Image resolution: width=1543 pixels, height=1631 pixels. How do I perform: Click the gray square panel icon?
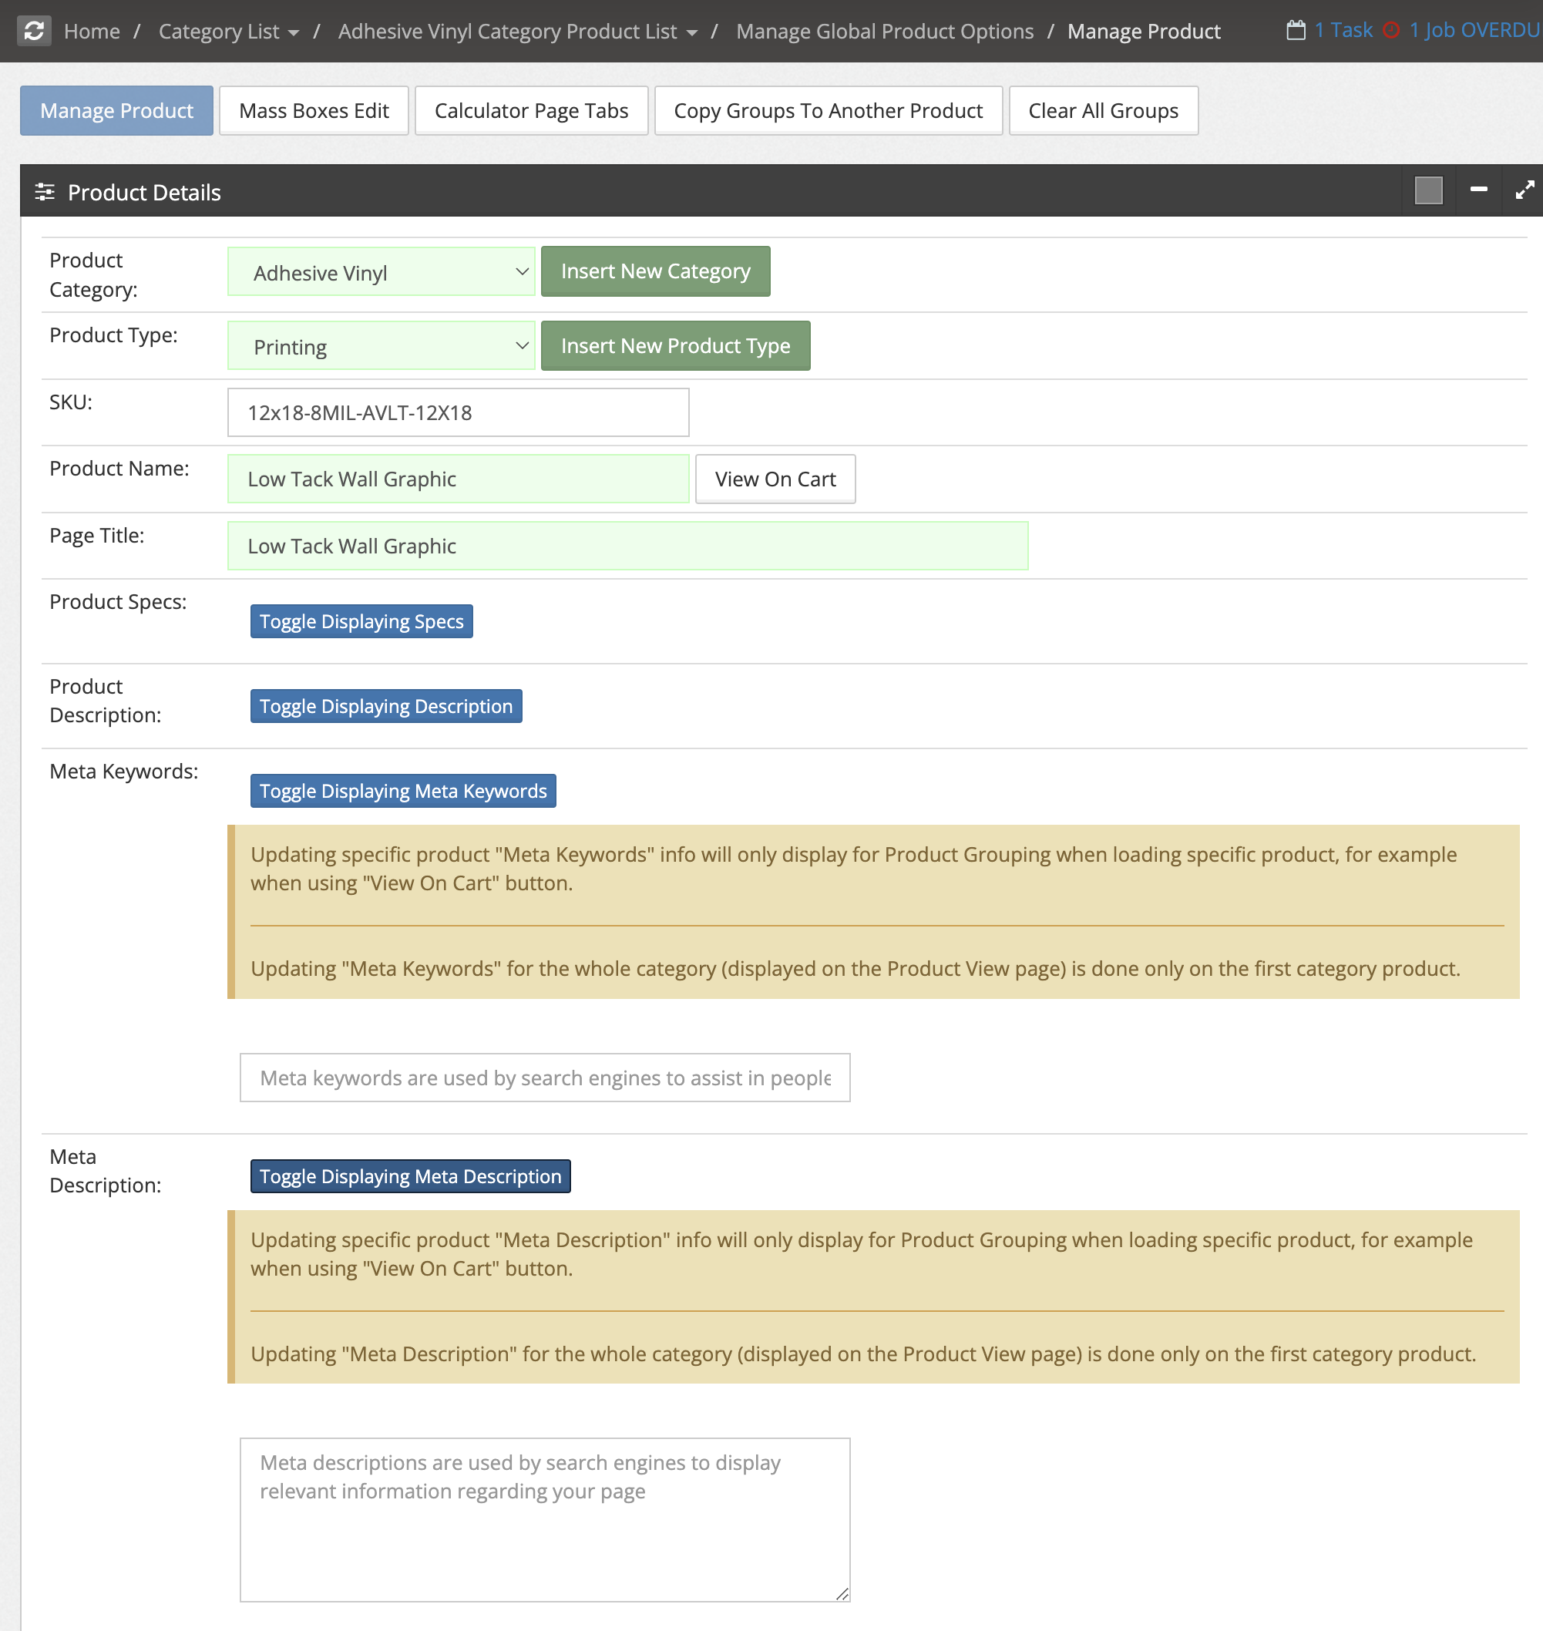pyautogui.click(x=1428, y=191)
